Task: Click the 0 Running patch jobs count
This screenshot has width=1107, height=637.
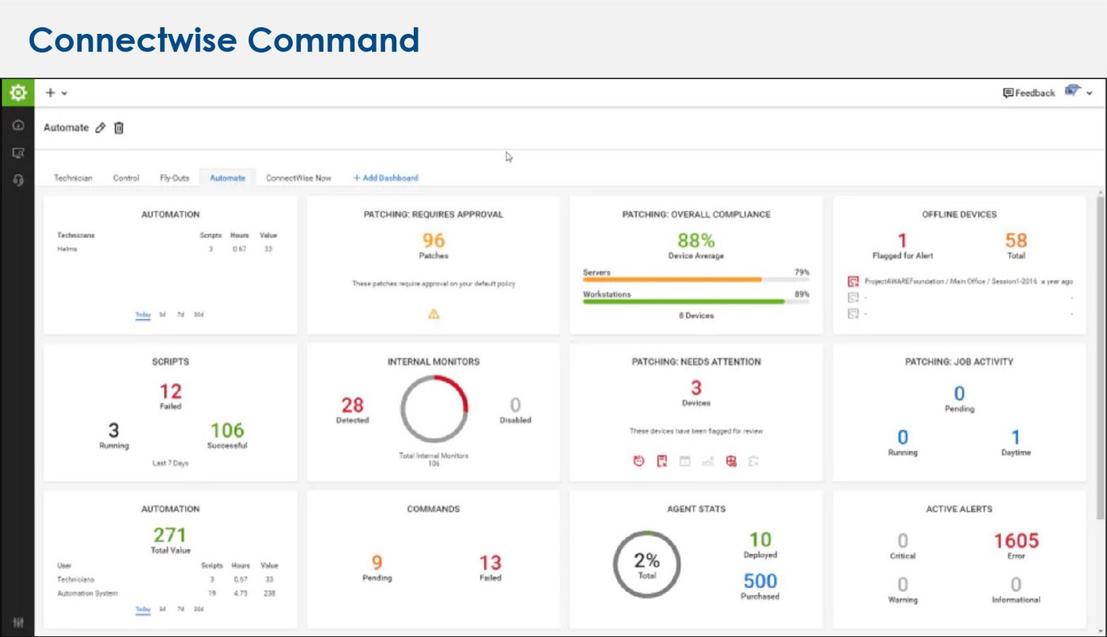Action: tap(902, 438)
